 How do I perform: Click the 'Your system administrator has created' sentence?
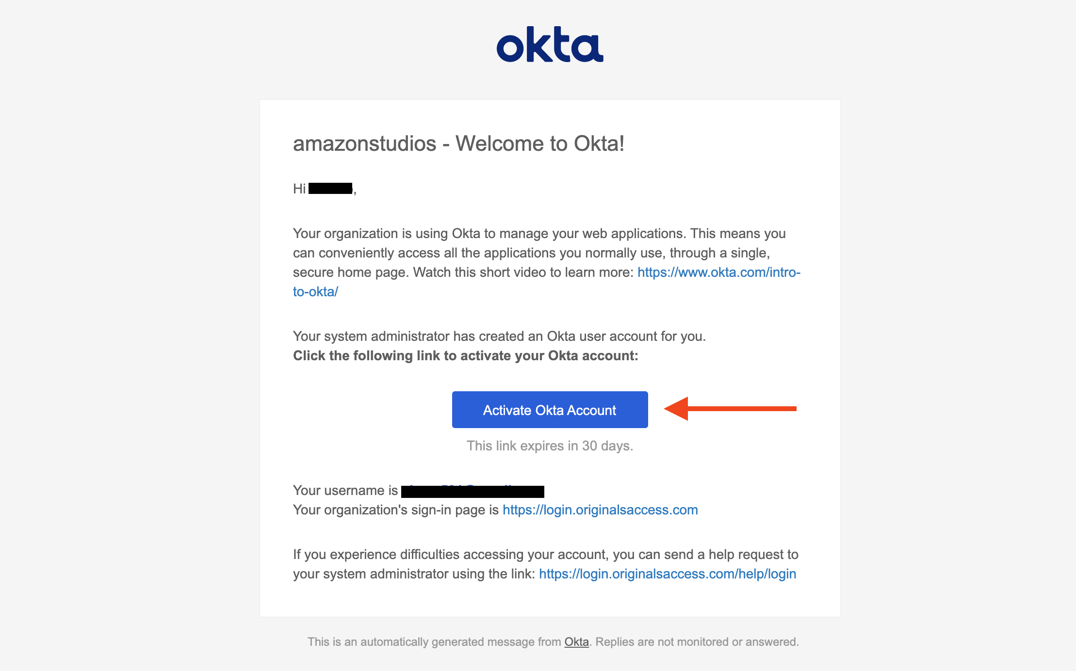(x=499, y=336)
